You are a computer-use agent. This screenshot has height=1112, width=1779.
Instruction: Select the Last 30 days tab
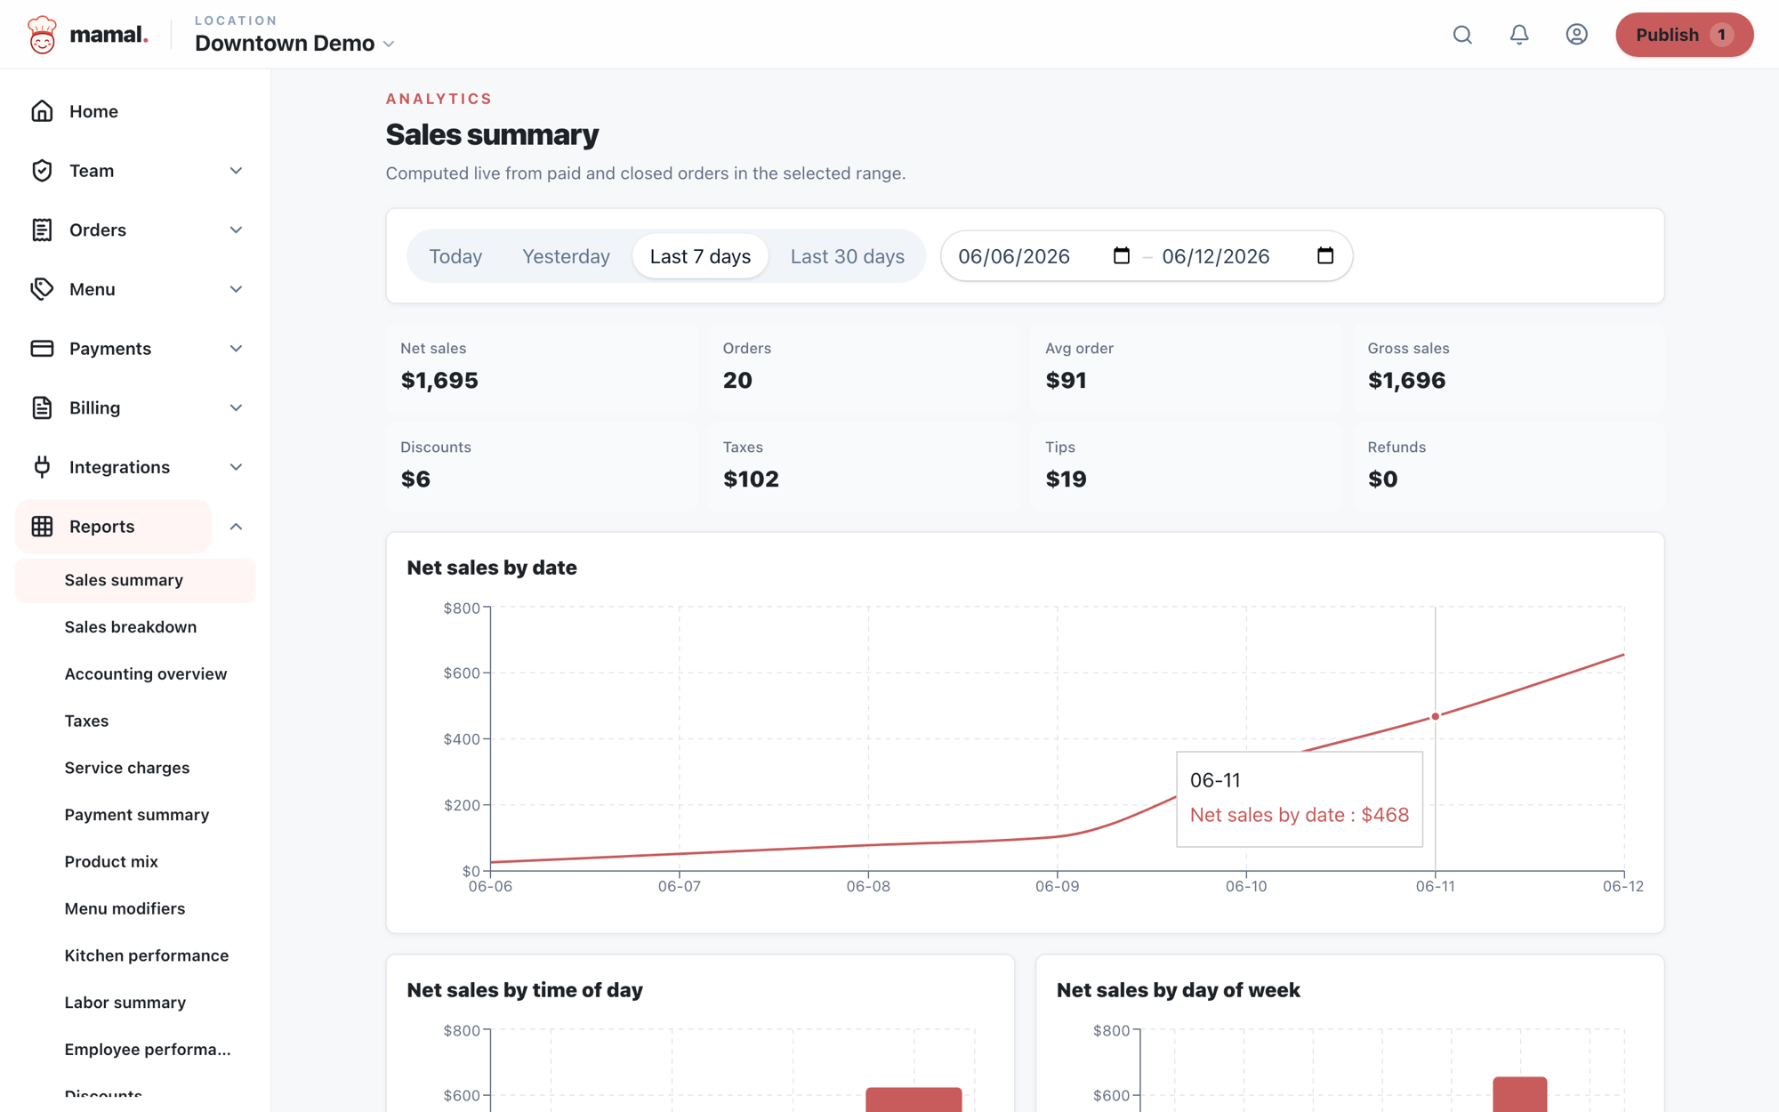coord(847,256)
